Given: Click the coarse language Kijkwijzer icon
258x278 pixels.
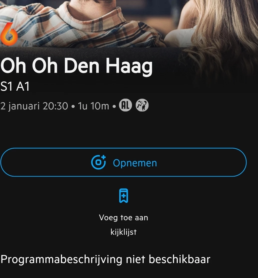Looking at the screenshot, I should [x=142, y=105].
